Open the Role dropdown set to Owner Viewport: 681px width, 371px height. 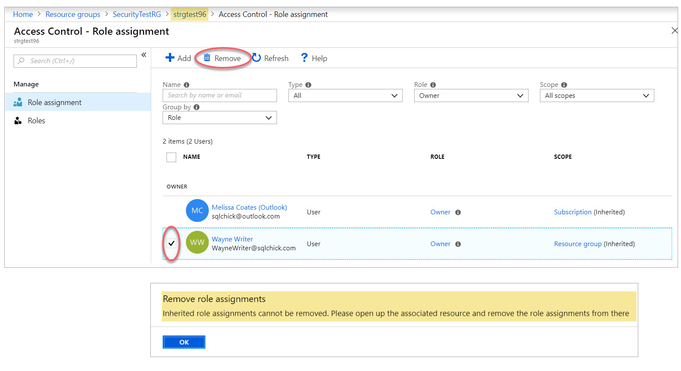point(471,96)
